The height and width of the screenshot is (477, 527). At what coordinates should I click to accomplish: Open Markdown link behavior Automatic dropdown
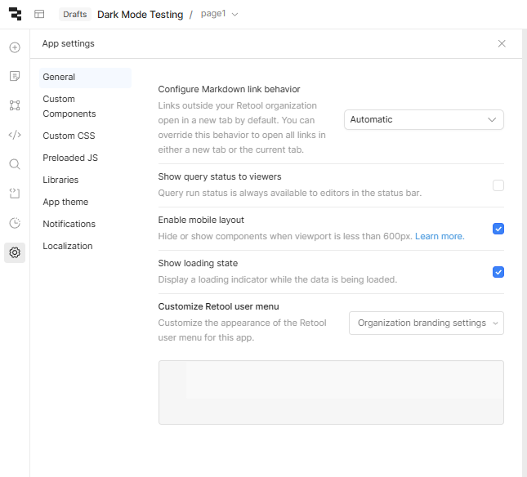point(423,120)
